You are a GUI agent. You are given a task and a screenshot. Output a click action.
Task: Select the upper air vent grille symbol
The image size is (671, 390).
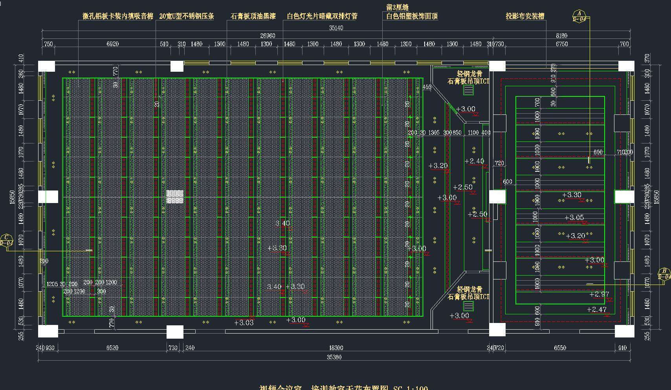click(x=468, y=90)
